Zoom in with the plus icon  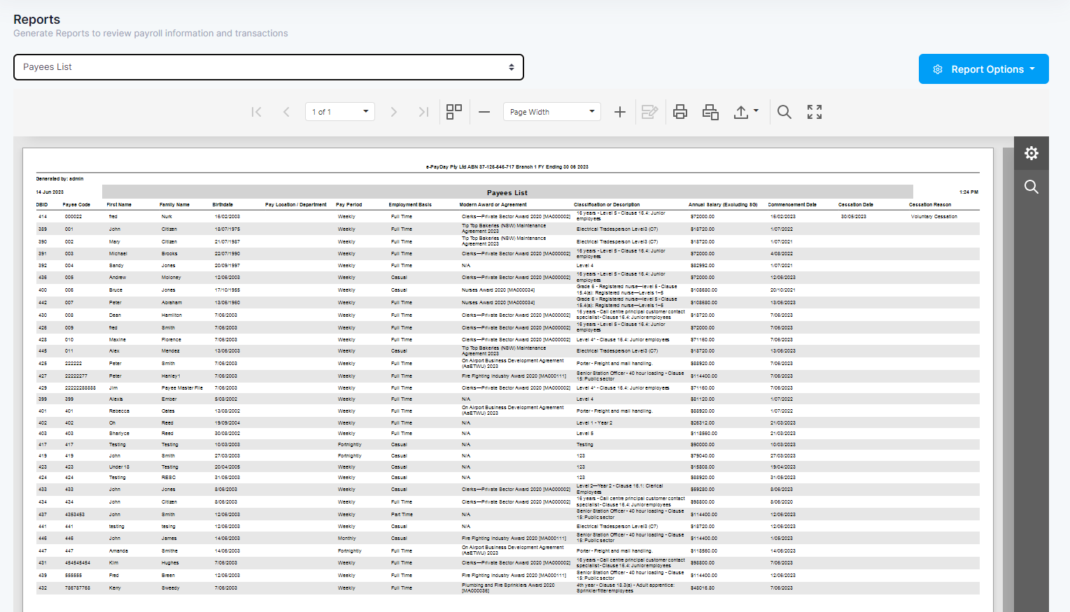click(620, 112)
